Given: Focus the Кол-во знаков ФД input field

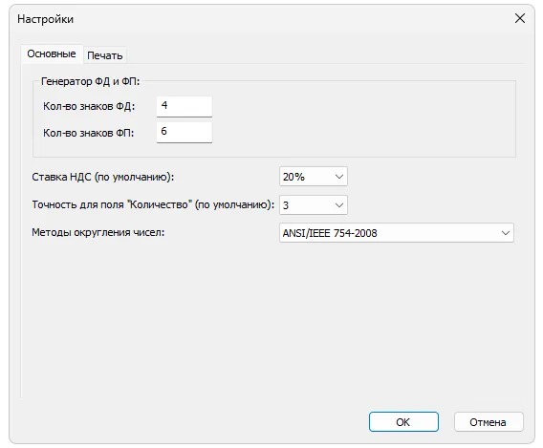Looking at the screenshot, I should coord(185,106).
